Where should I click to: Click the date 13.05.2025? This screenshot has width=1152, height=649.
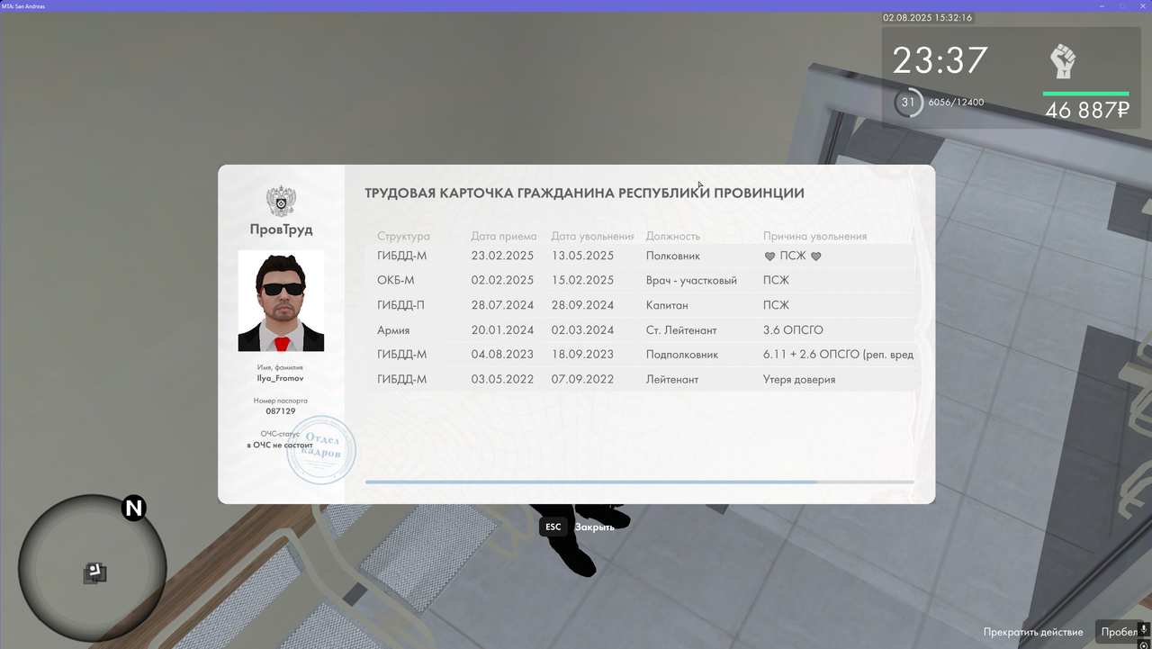pos(583,257)
